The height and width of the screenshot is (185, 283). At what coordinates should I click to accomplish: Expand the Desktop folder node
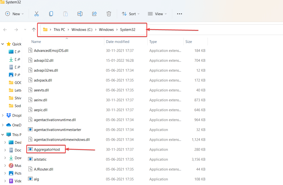coord(5,142)
